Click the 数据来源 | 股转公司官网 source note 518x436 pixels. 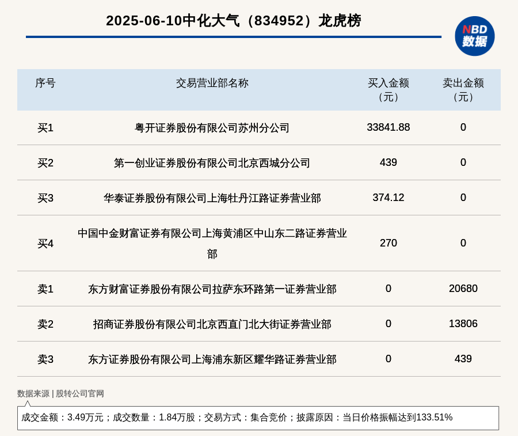(60, 394)
